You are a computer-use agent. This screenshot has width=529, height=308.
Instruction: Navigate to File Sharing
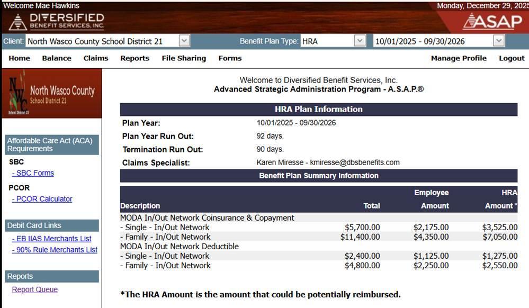pyautogui.click(x=184, y=58)
